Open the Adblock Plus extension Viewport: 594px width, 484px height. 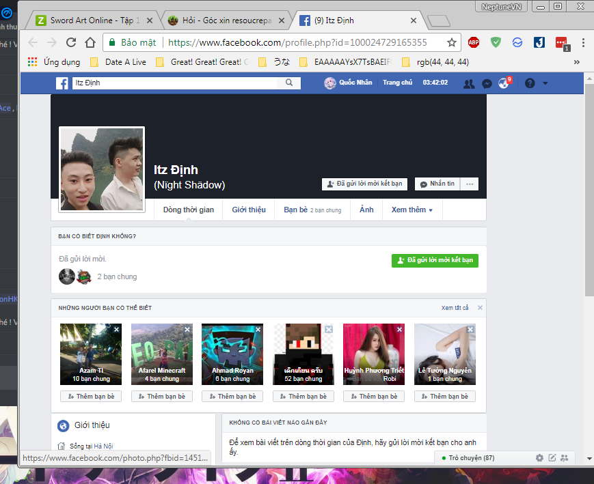[x=474, y=42]
